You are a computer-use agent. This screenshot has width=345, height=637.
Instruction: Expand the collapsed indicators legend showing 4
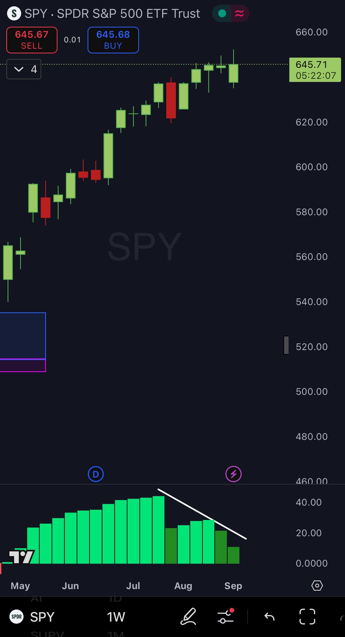[x=24, y=69]
